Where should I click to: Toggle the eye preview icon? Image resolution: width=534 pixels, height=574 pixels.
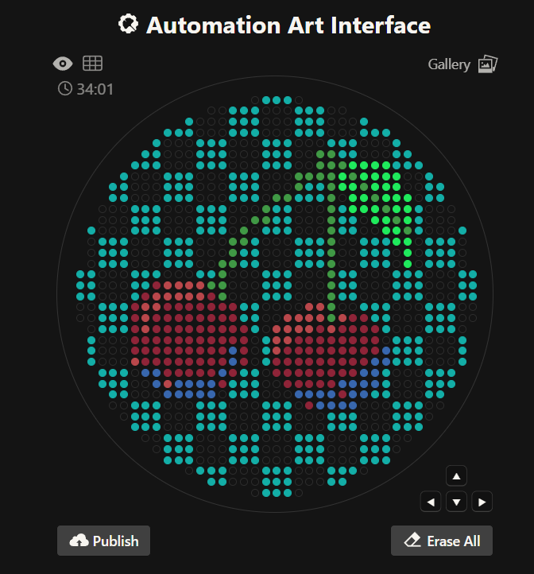point(63,64)
